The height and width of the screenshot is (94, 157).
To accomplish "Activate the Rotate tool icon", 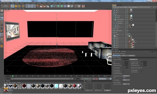I will (19, 6).
